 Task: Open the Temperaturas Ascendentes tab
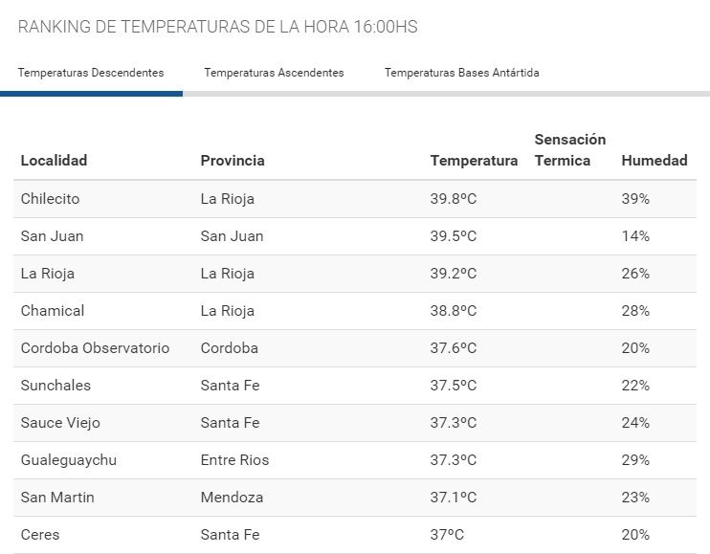coord(274,73)
